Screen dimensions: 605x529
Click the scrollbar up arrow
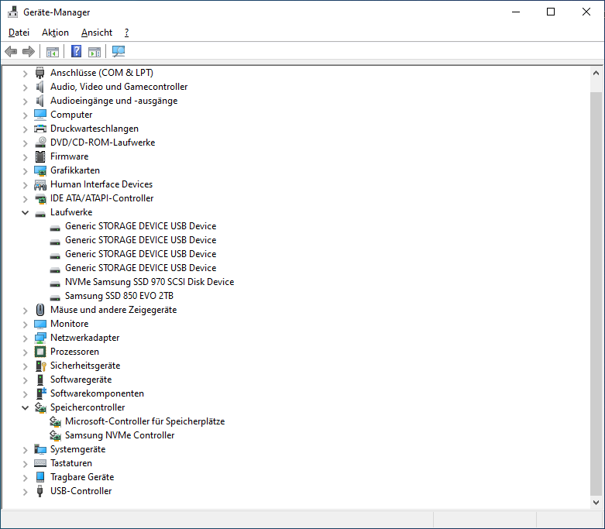pyautogui.click(x=596, y=73)
